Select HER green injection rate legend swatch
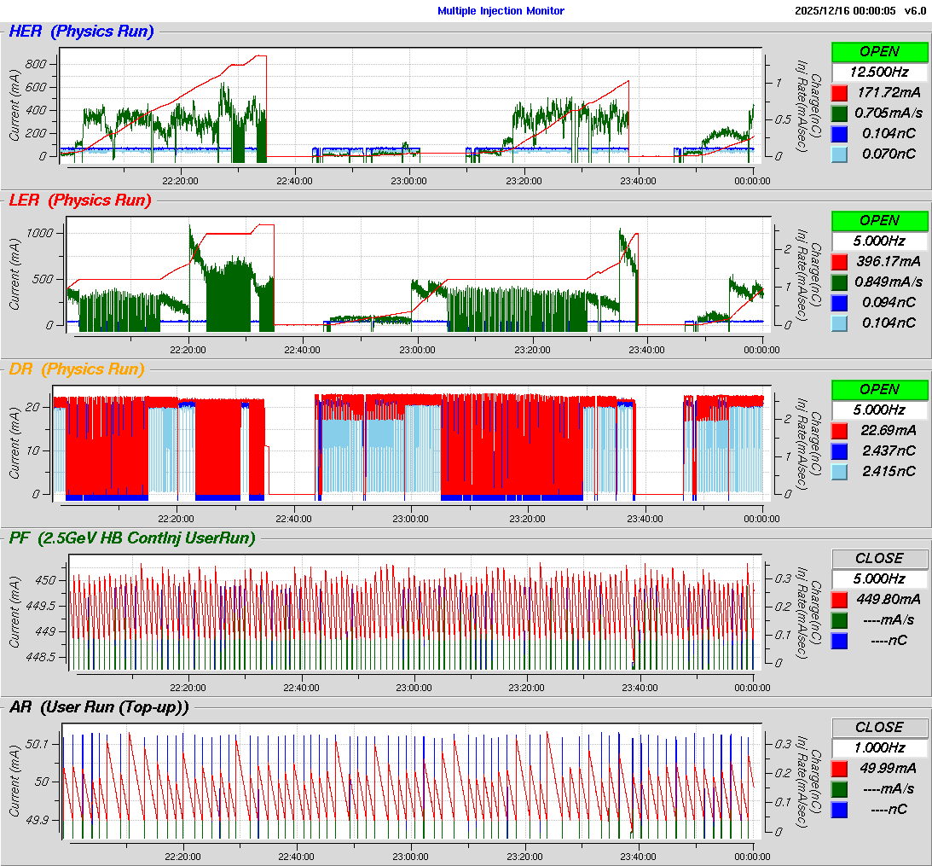 tap(839, 113)
